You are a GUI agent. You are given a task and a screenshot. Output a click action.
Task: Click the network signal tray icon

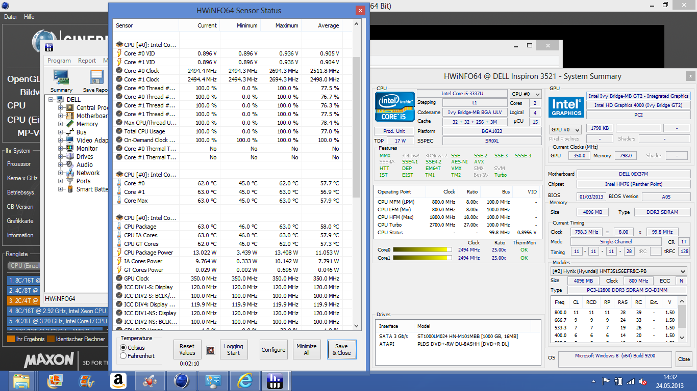pos(631,381)
